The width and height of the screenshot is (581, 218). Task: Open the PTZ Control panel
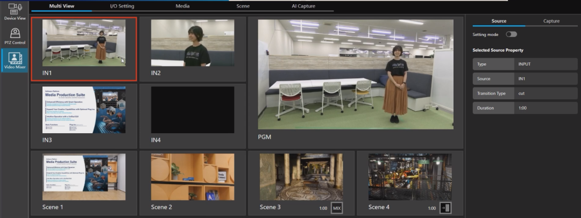pyautogui.click(x=15, y=36)
